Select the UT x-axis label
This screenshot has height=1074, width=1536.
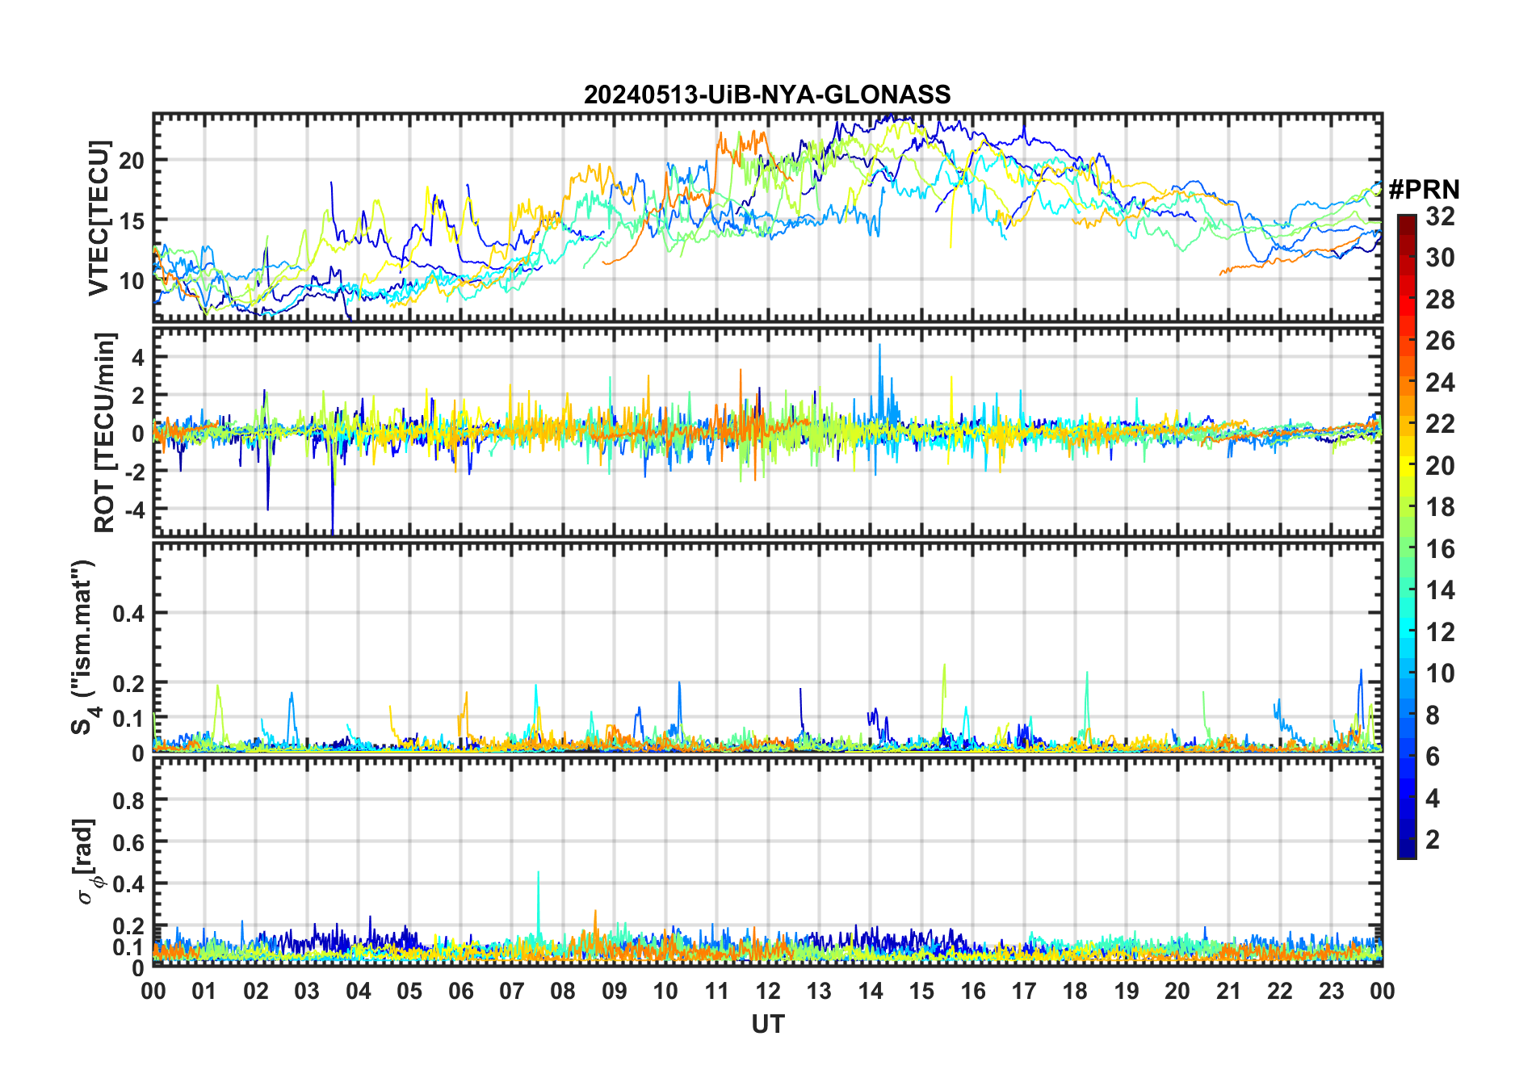click(768, 1025)
